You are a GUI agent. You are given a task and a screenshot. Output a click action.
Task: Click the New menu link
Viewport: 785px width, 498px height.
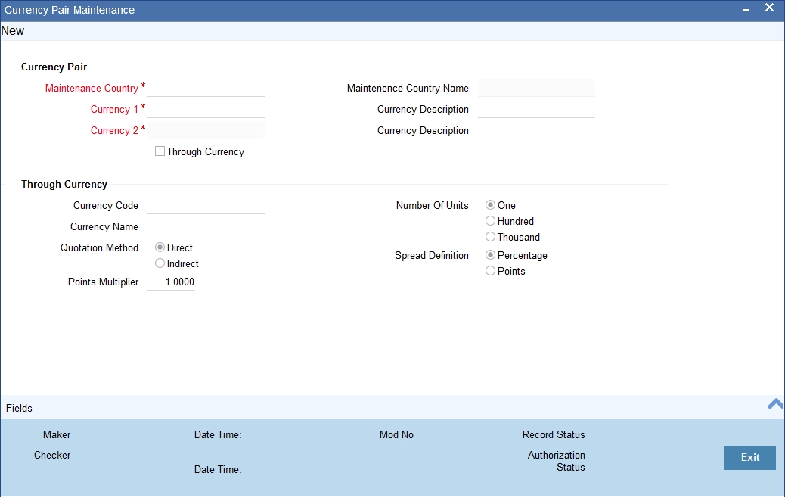pyautogui.click(x=13, y=30)
